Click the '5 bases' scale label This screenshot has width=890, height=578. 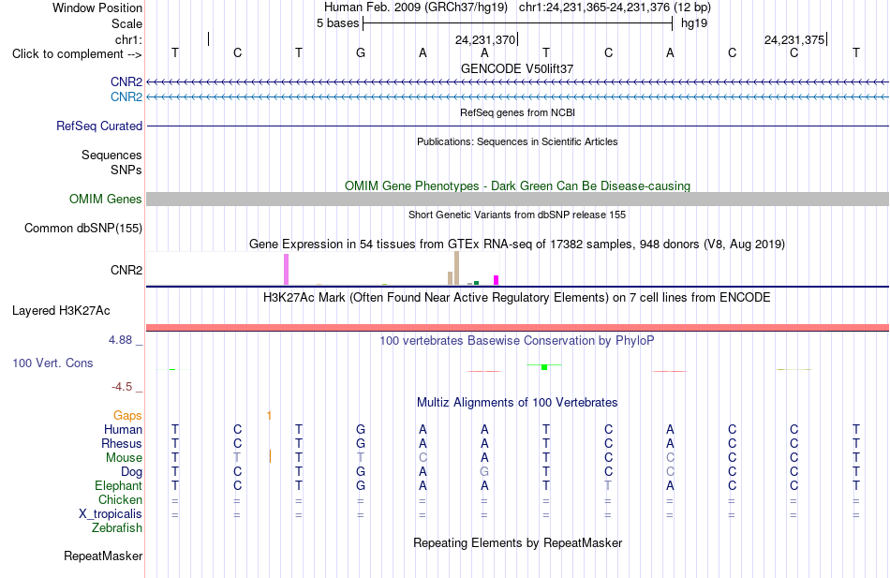click(337, 23)
